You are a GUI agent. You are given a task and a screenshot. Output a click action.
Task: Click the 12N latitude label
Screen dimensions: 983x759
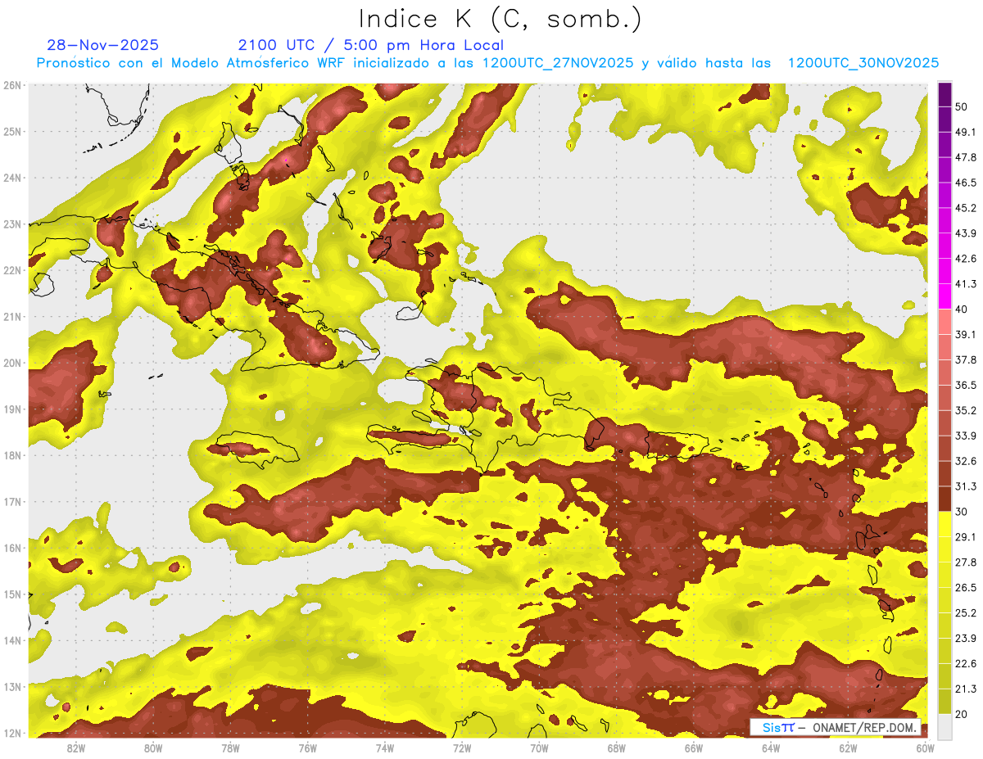[x=11, y=733]
